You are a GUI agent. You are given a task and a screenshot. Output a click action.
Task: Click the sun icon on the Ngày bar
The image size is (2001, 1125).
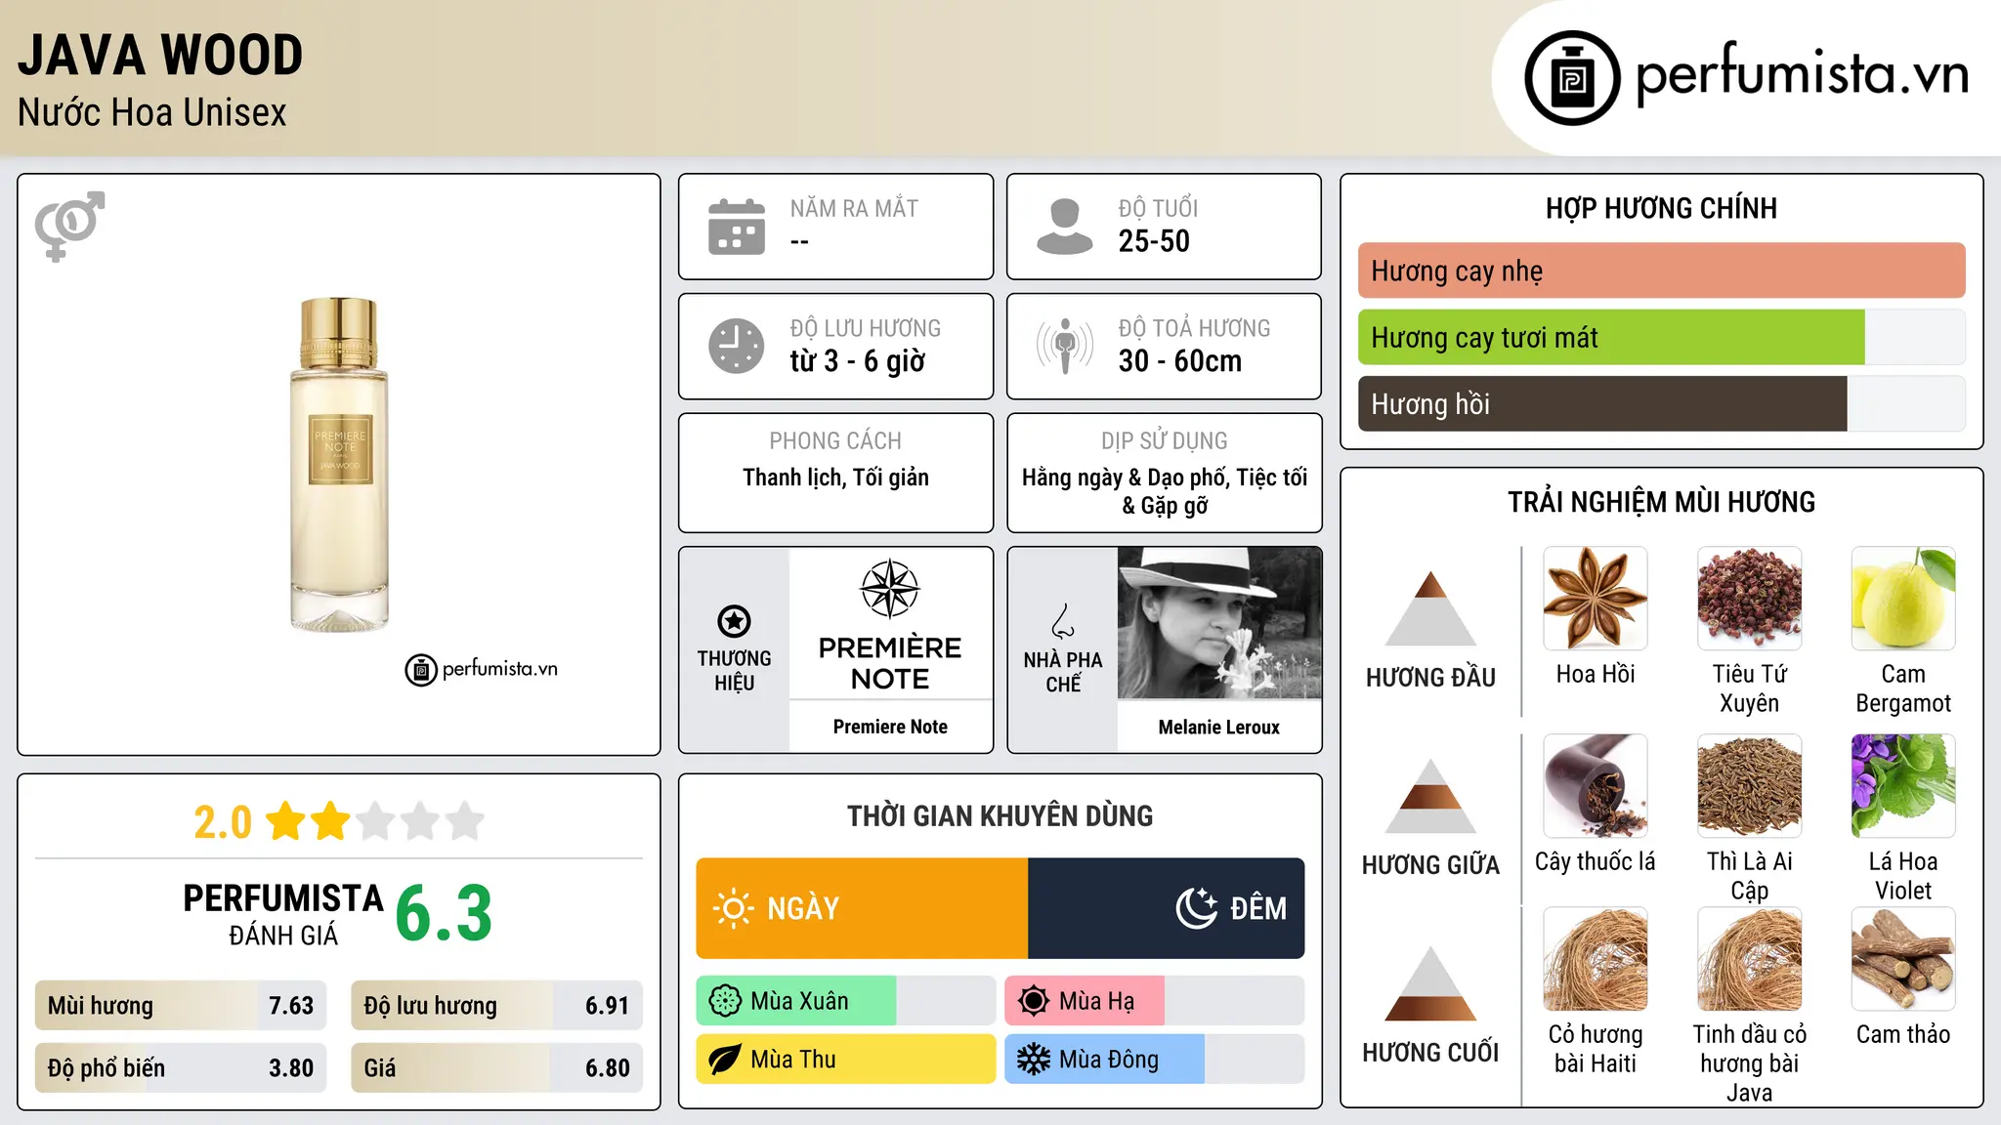click(733, 908)
